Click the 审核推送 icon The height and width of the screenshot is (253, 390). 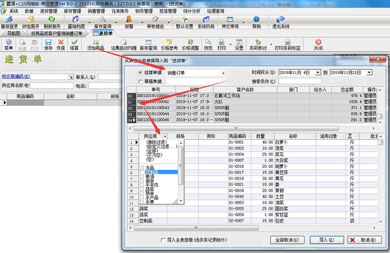(x=155, y=19)
